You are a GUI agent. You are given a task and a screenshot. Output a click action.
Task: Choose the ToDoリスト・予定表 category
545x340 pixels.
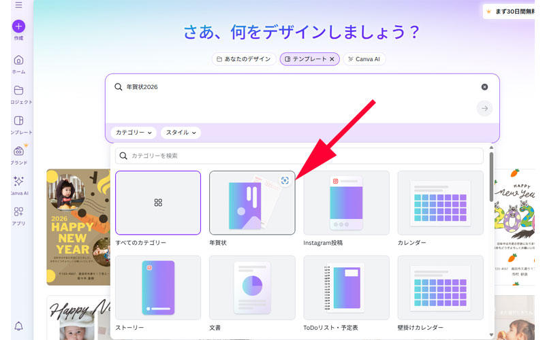click(x=347, y=288)
